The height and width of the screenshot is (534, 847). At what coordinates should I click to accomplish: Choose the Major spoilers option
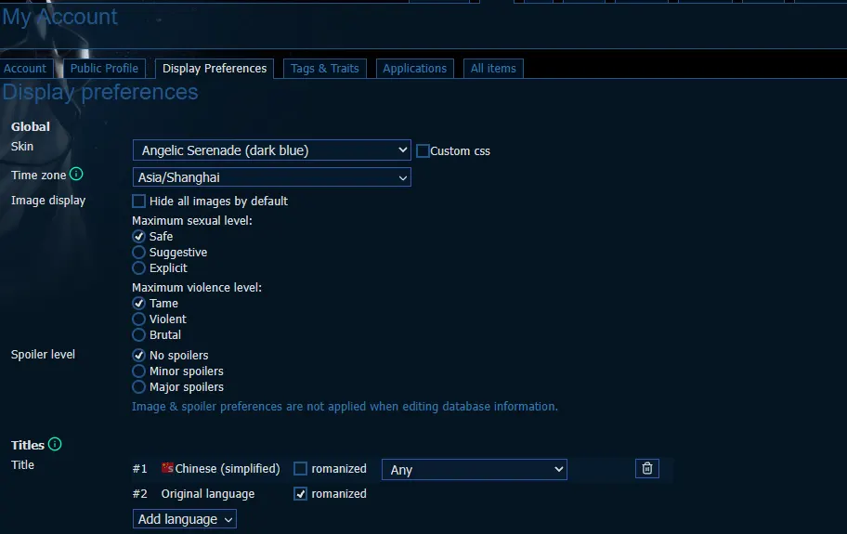(138, 386)
